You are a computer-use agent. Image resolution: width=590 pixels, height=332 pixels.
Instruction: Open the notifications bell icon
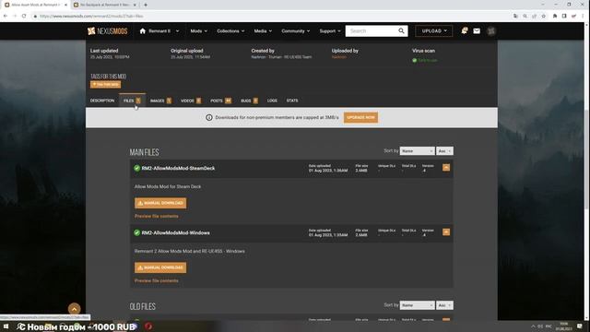tap(464, 30)
